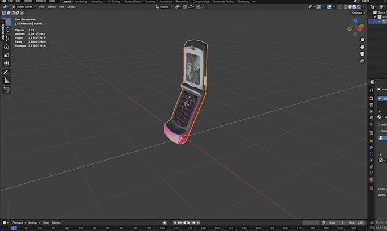Open the Physics properties tab
This screenshot has height=231, width=387.
click(x=372, y=160)
